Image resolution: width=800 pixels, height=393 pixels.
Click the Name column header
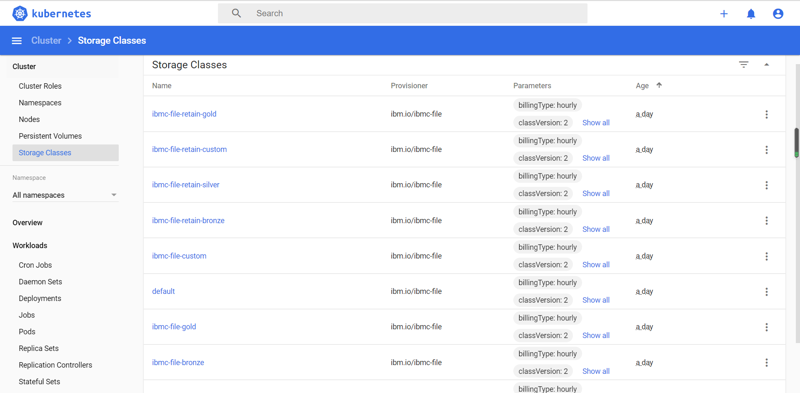point(162,86)
